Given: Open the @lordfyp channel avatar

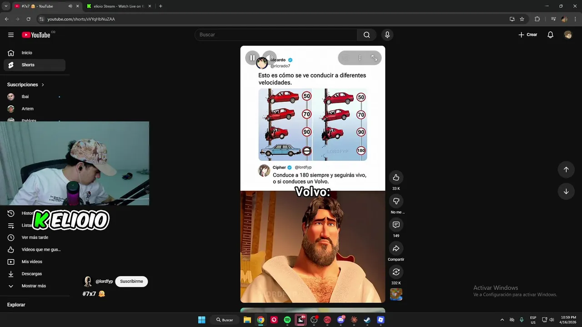Looking at the screenshot, I should (x=88, y=282).
